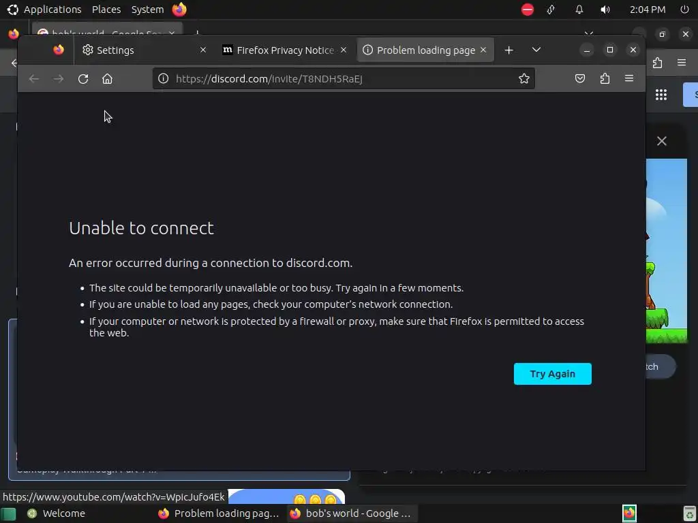Close the Settings tab
This screenshot has width=698, height=523.
(203, 50)
